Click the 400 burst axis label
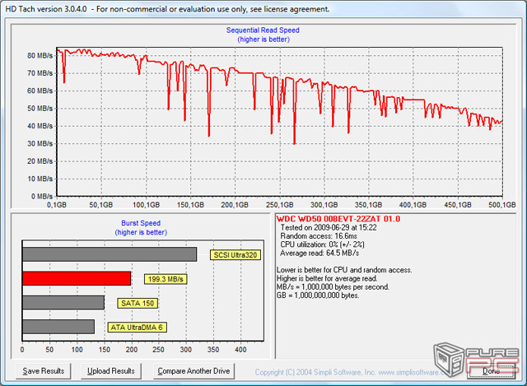 pyautogui.click(x=240, y=350)
